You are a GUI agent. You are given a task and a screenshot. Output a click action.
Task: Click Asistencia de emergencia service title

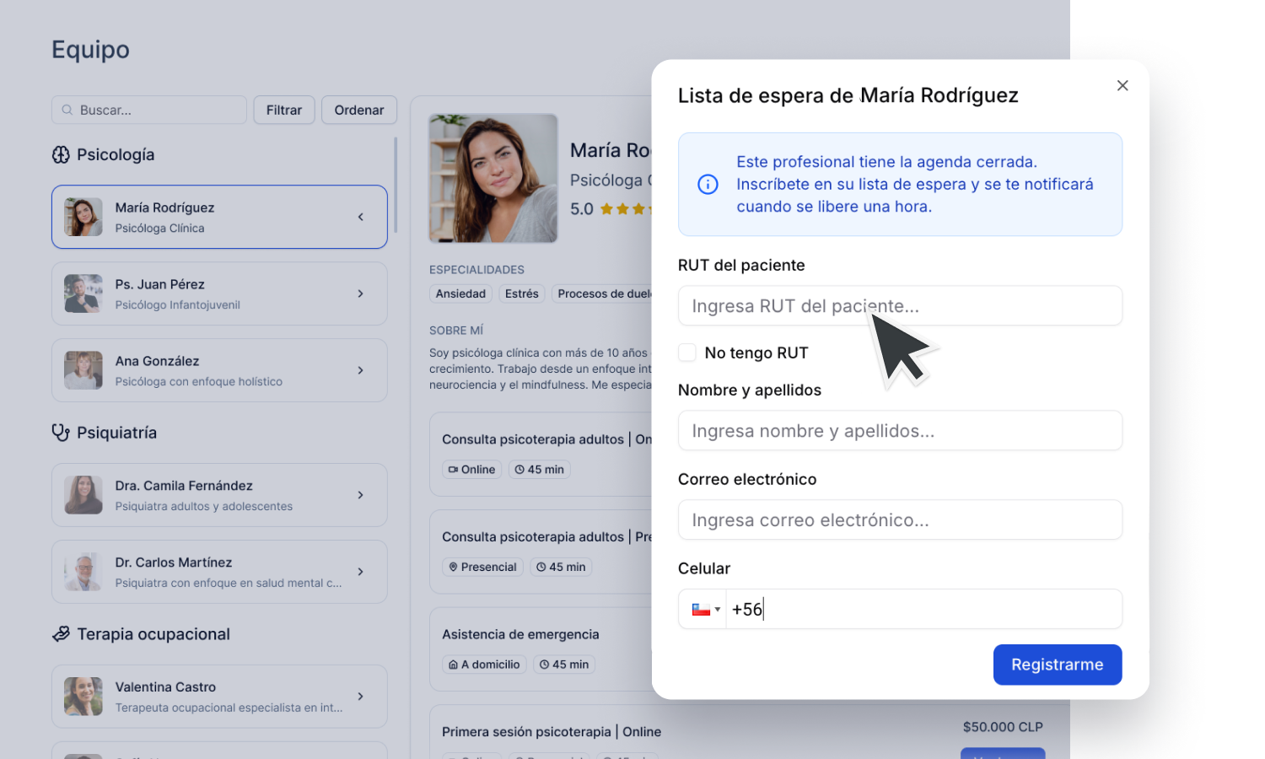[x=520, y=634]
